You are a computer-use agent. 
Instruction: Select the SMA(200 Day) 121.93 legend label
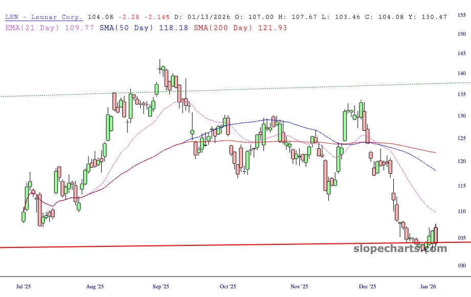pos(240,28)
